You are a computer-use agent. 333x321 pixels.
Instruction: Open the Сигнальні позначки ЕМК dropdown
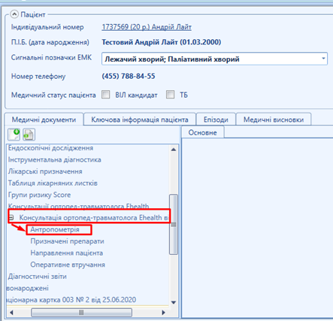(x=323, y=59)
